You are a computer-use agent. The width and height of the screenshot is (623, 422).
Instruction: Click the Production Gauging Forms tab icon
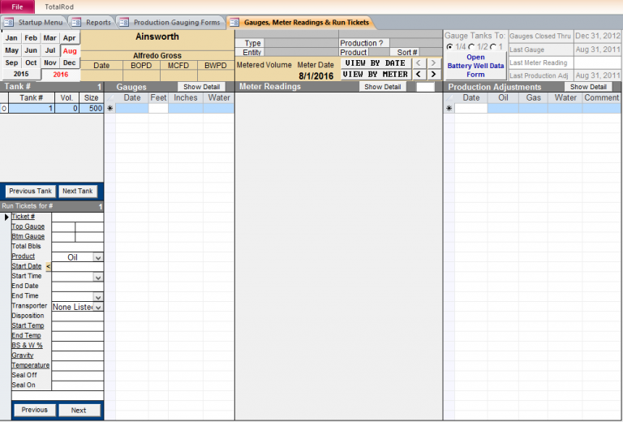coord(124,23)
